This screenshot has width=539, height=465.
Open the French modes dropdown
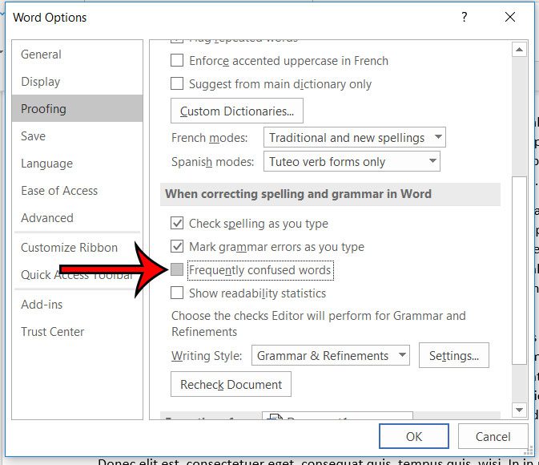[355, 137]
